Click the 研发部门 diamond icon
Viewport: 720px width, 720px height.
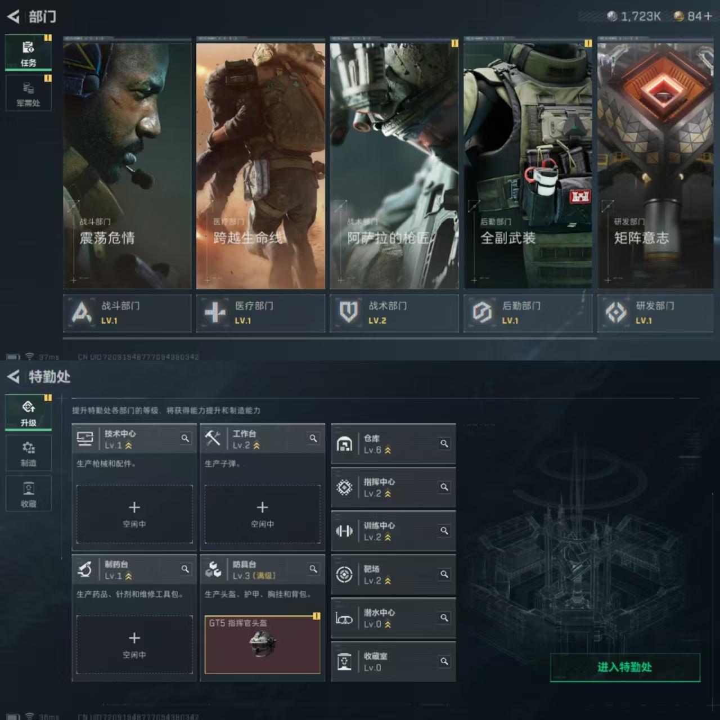[616, 312]
